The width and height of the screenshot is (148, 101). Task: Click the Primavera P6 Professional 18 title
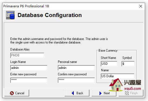coord(26,6)
